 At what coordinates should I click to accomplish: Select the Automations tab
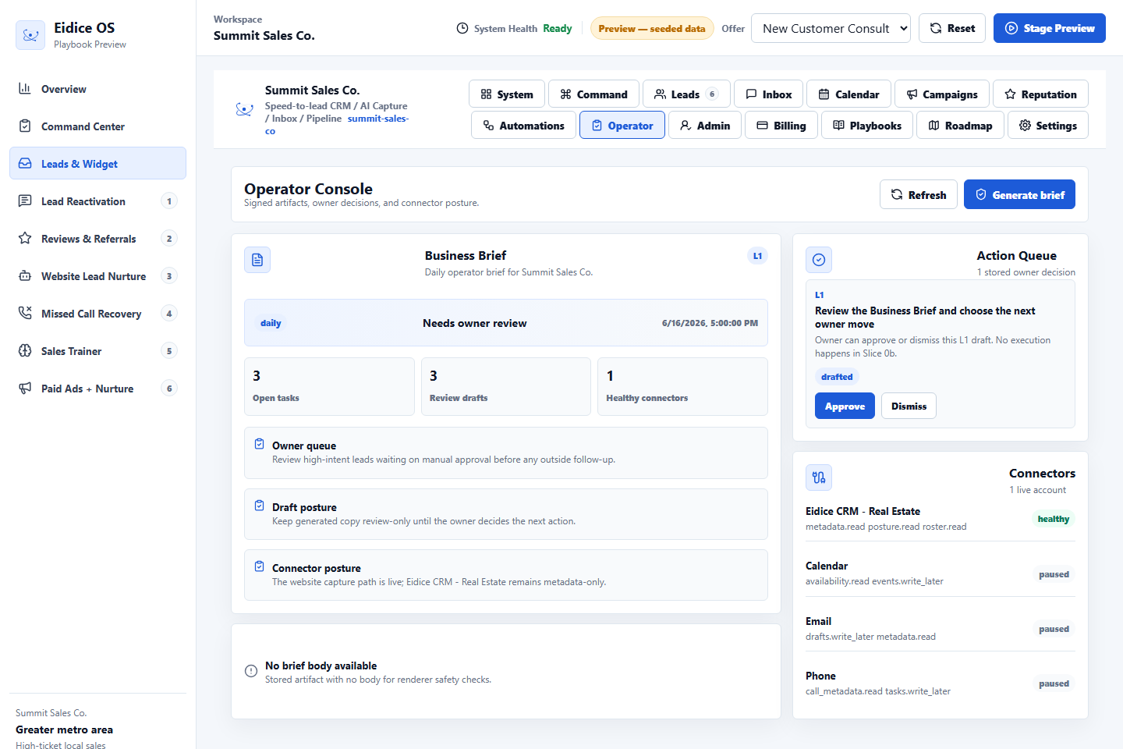(523, 125)
